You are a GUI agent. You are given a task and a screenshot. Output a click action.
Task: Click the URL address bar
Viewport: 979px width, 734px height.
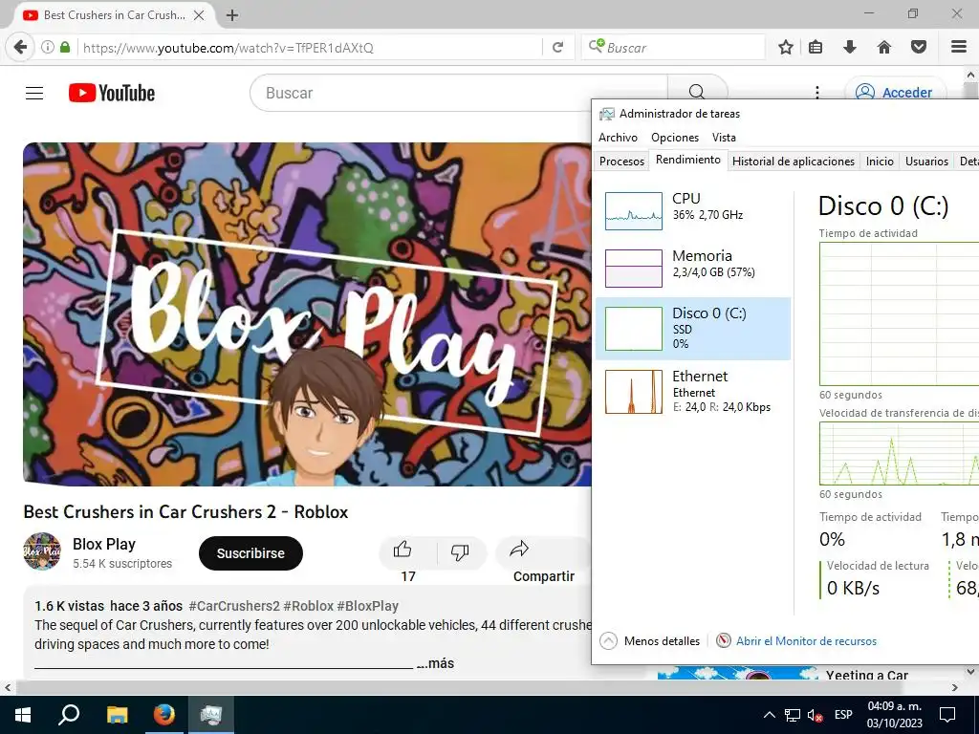coord(309,48)
